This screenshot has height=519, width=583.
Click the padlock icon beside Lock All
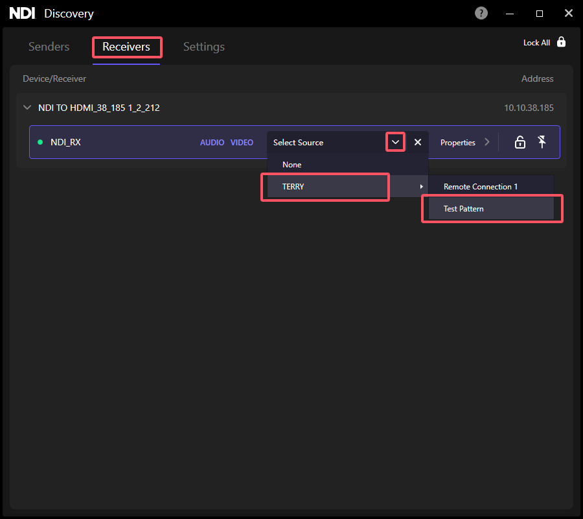click(561, 42)
